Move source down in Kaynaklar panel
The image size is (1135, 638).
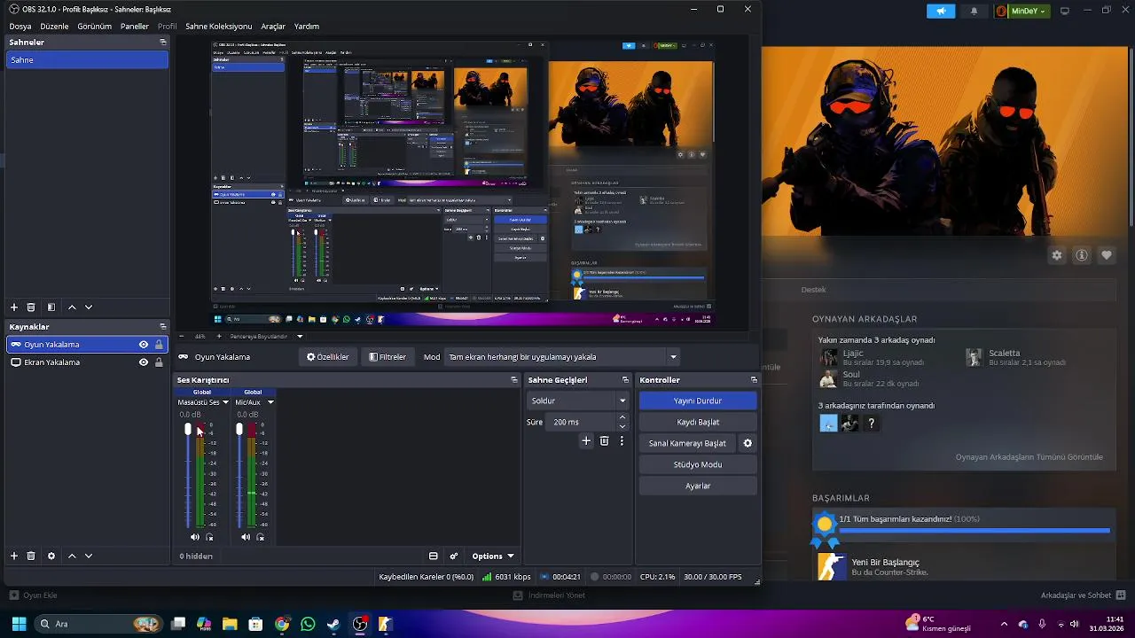(89, 556)
